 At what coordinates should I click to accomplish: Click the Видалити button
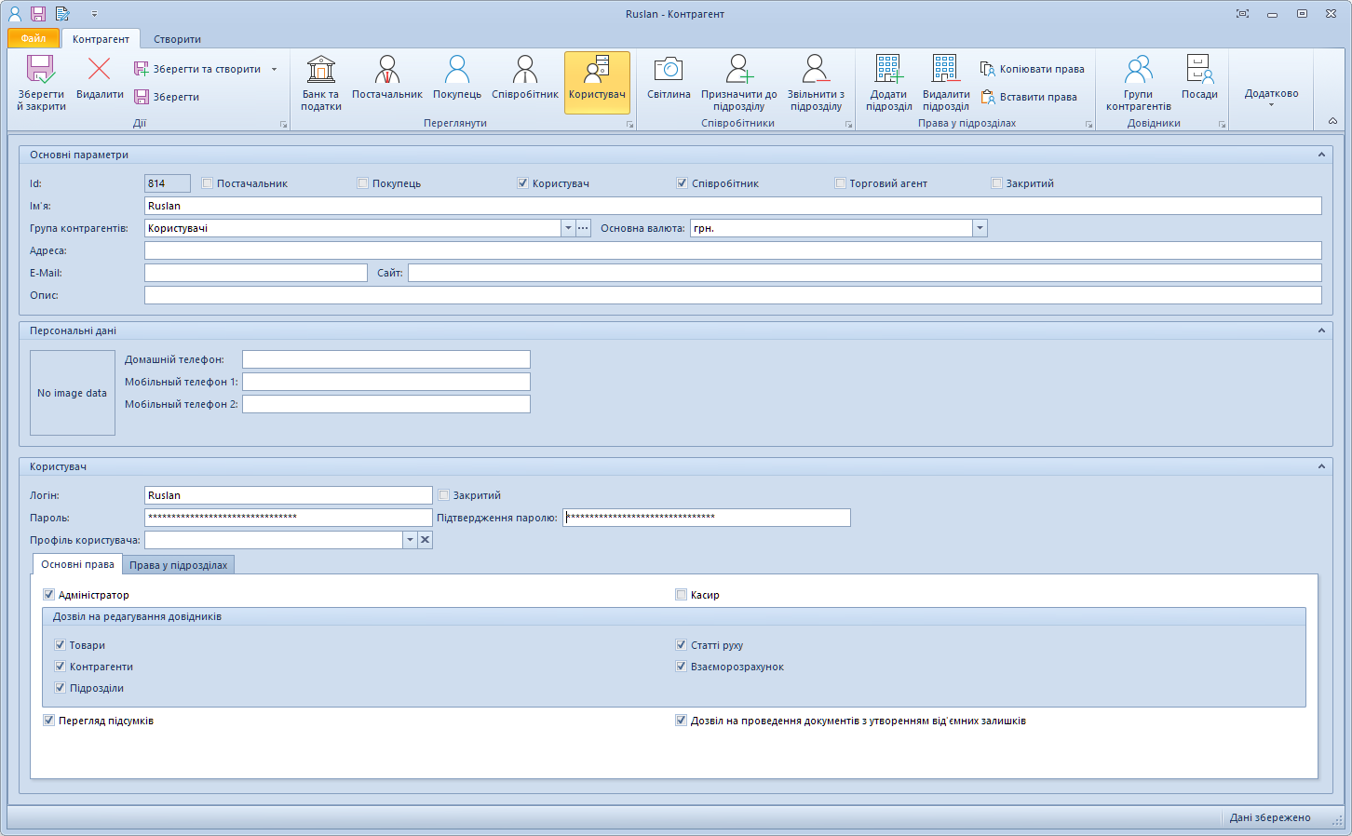99,82
